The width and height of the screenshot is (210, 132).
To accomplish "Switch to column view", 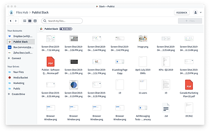I will 35,21.
